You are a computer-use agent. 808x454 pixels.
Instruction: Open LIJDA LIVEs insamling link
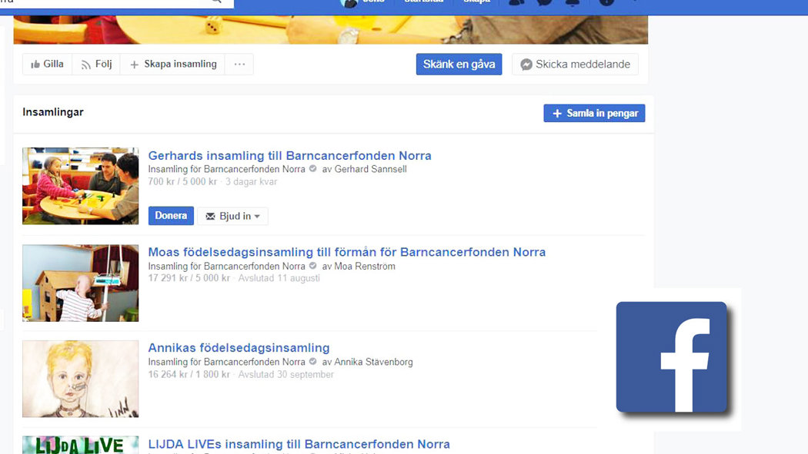299,444
